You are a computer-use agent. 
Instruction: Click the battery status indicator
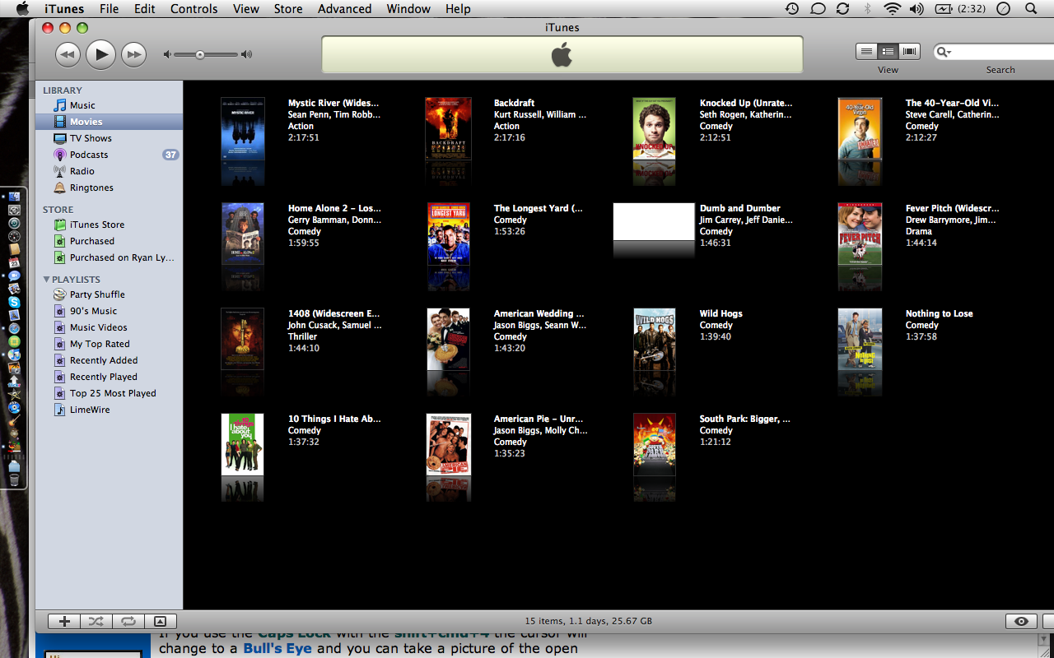point(959,9)
